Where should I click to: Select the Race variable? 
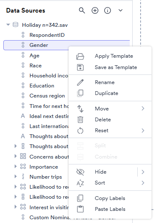click(x=36, y=66)
